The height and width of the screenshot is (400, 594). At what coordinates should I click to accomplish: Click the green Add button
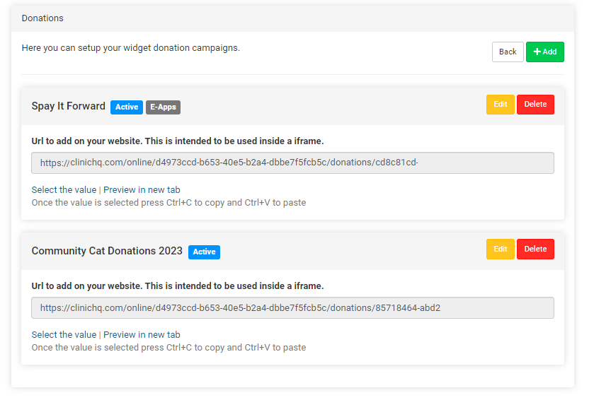point(544,52)
